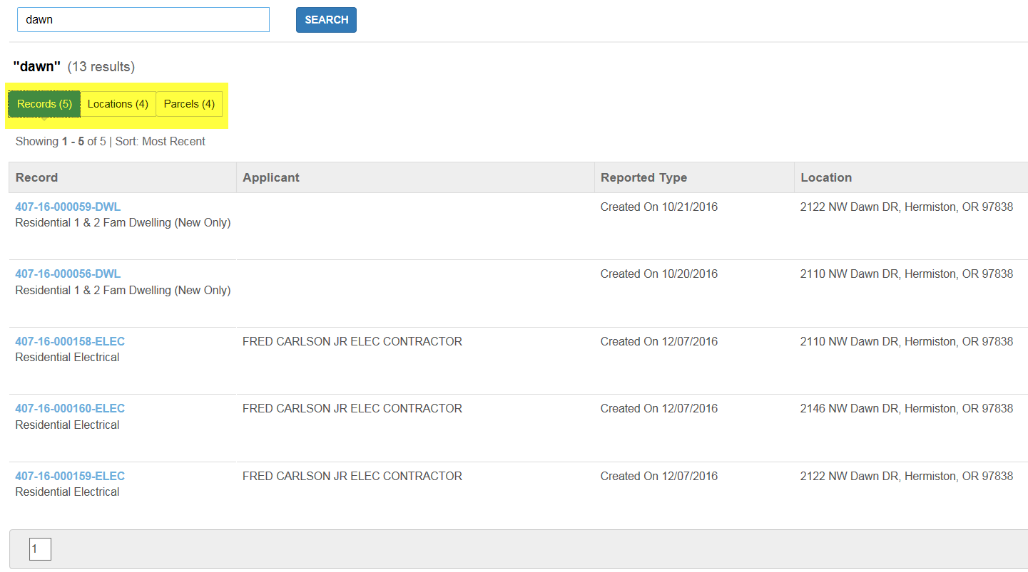Open the Parcels (4) tab

click(189, 104)
